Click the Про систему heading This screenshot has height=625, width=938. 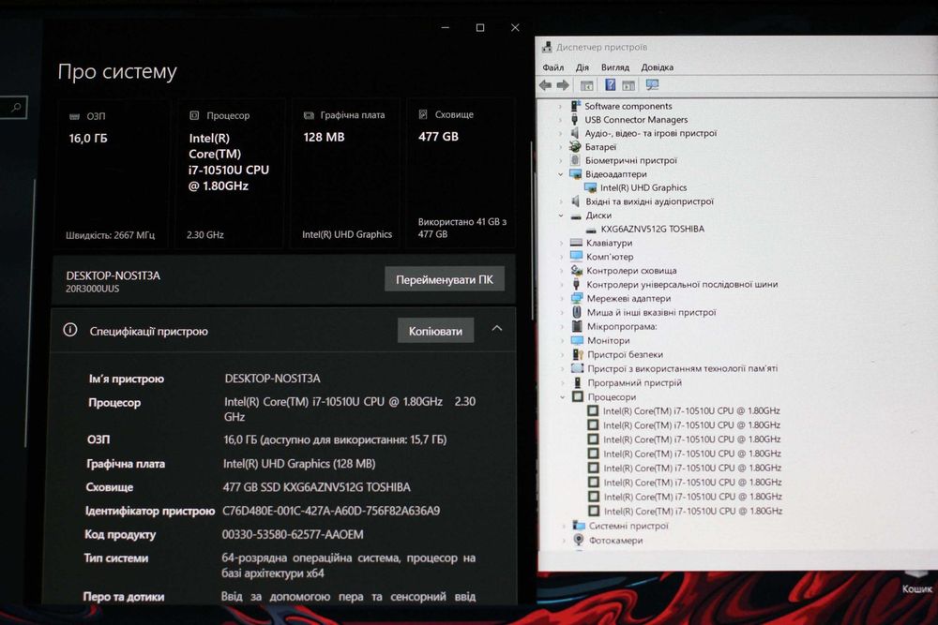click(117, 72)
